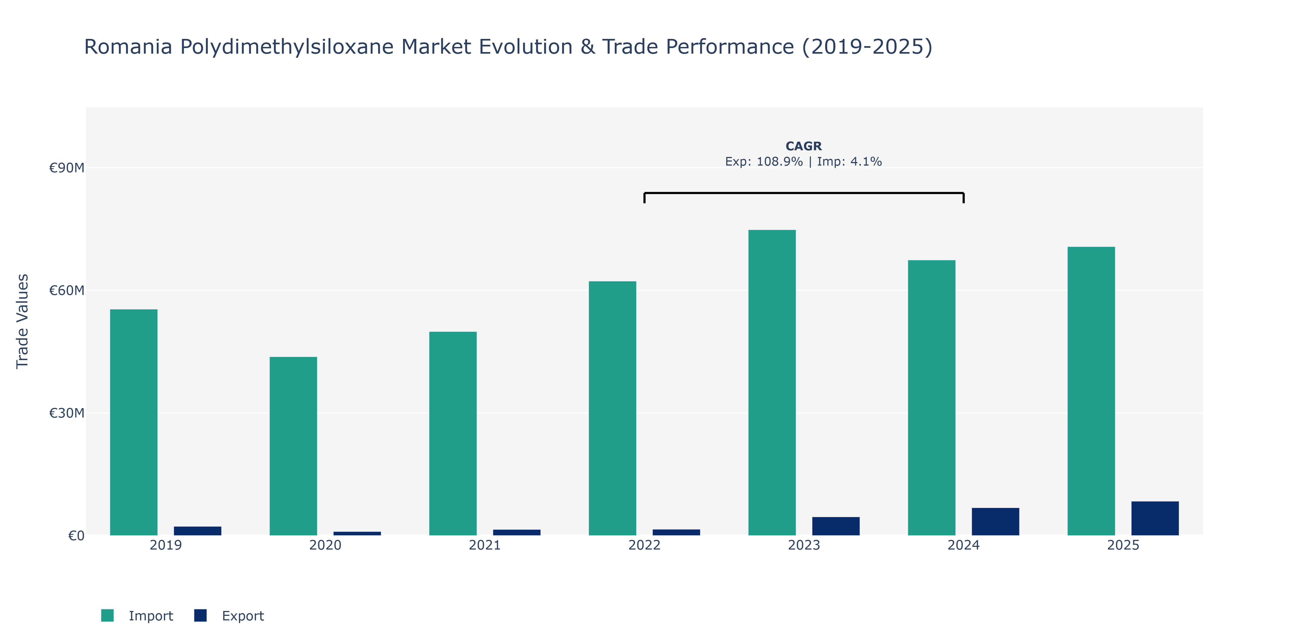Click the 2022 Import bar

(x=613, y=408)
